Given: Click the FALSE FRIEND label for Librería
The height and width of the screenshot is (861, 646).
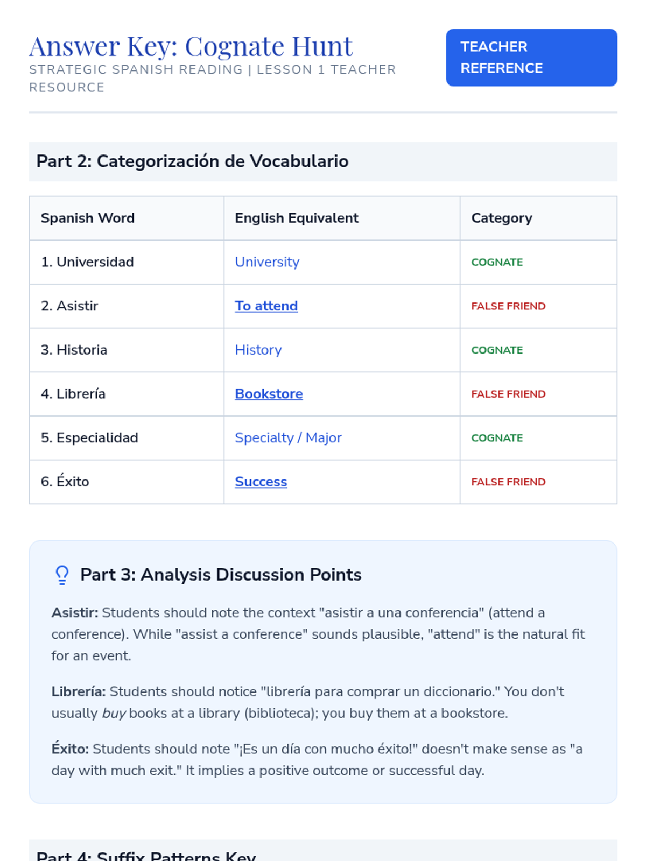Looking at the screenshot, I should coord(508,394).
